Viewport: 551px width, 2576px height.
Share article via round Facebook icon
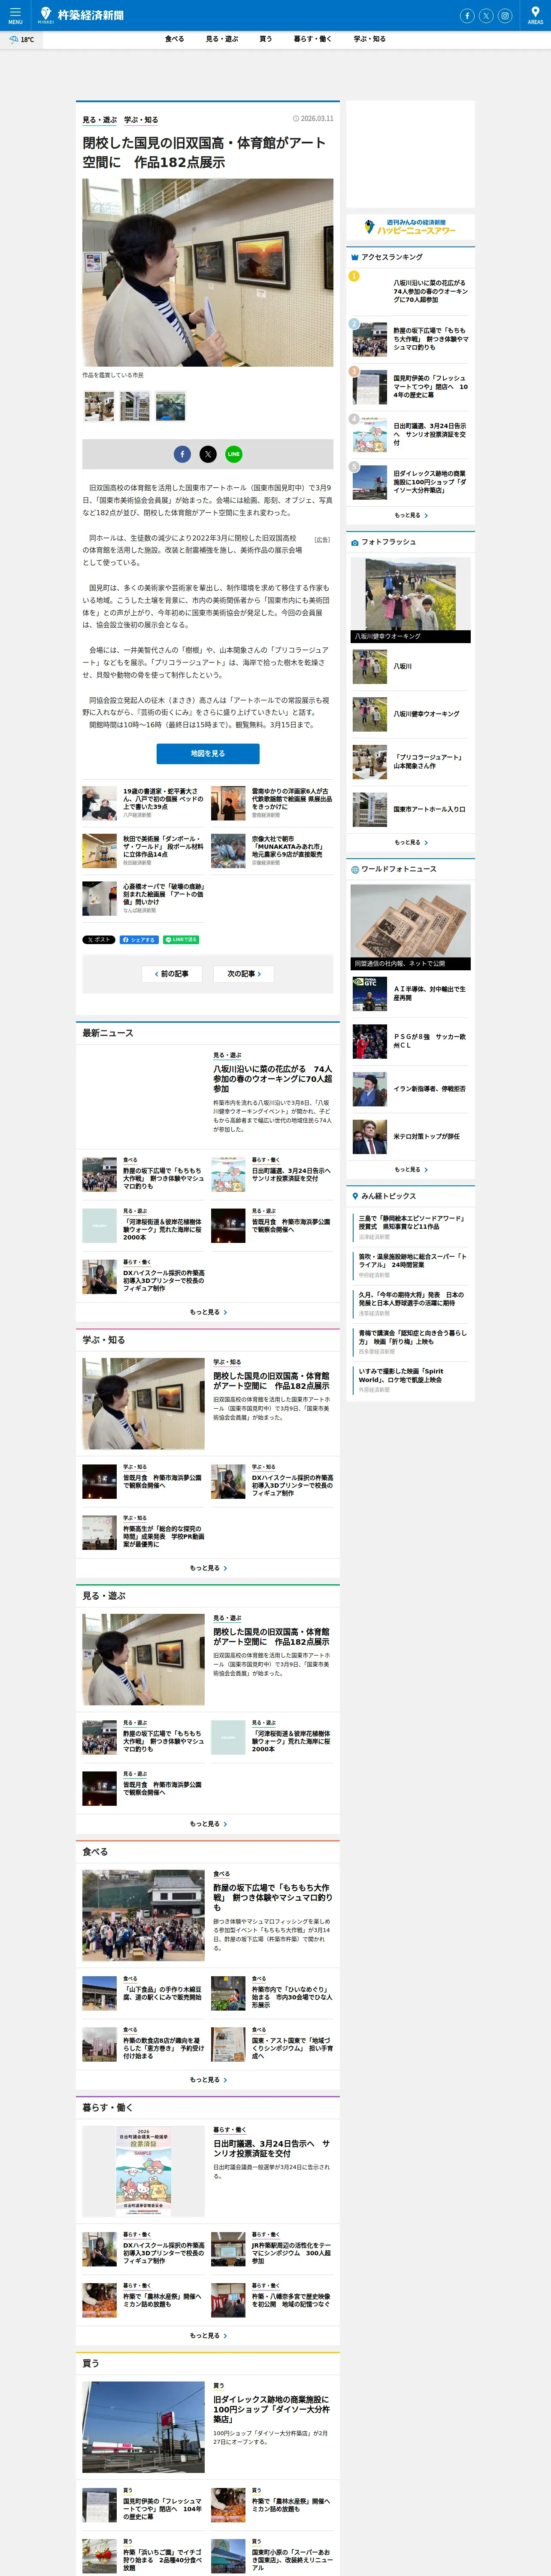click(182, 454)
